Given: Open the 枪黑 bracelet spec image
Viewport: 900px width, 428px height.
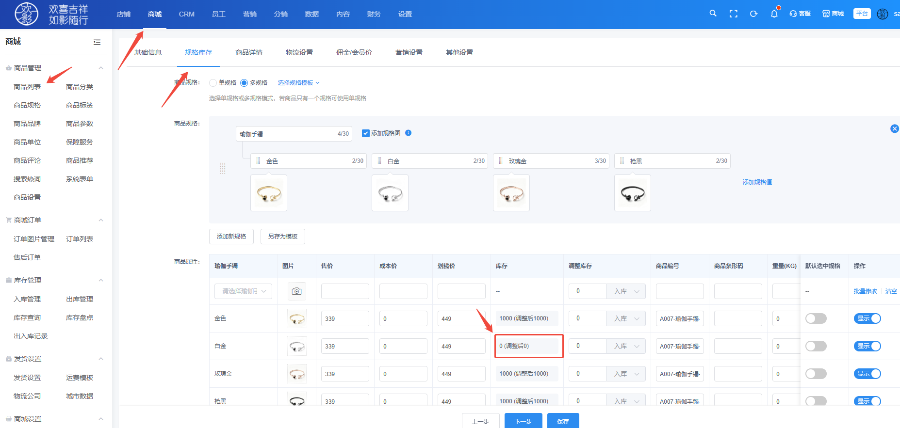Looking at the screenshot, I should click(x=633, y=193).
